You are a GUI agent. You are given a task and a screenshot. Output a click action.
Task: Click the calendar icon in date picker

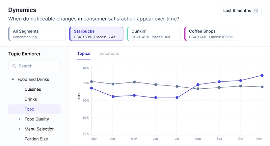pyautogui.click(x=256, y=10)
